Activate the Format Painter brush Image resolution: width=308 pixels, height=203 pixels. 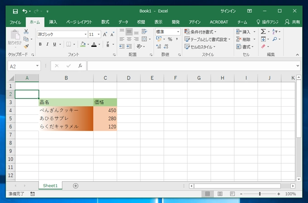pyautogui.click(x=26, y=47)
